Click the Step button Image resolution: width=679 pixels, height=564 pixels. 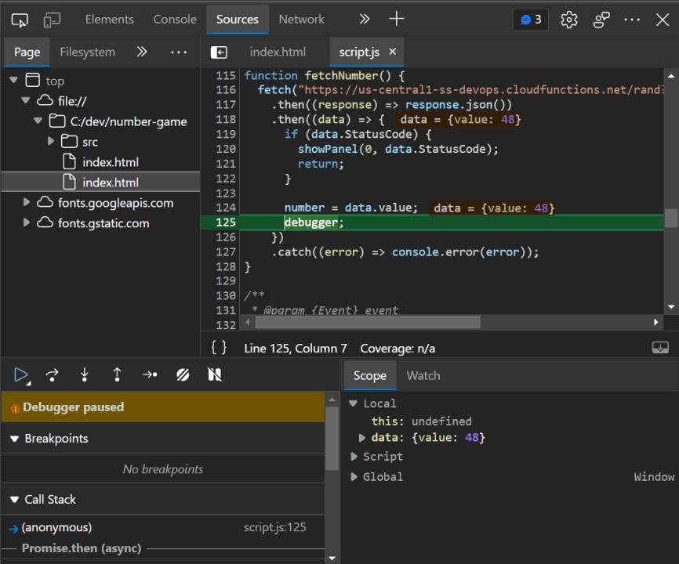(x=150, y=375)
